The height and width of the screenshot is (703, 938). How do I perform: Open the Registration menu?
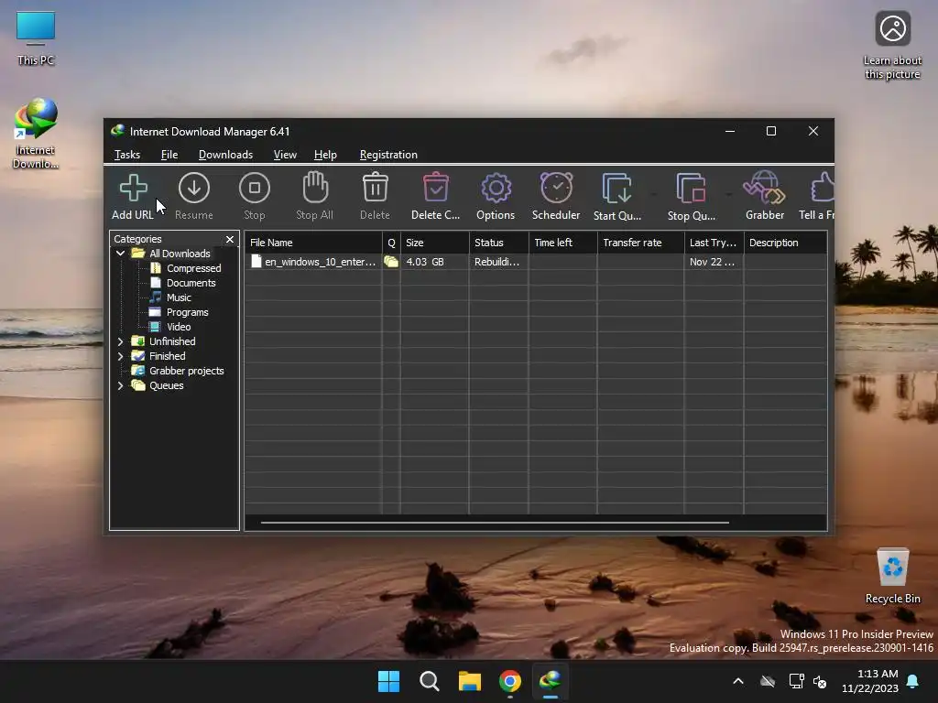tap(388, 154)
